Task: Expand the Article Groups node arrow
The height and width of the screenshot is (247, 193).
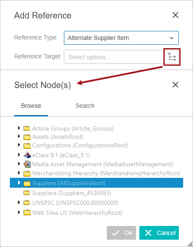Action: 19,128
